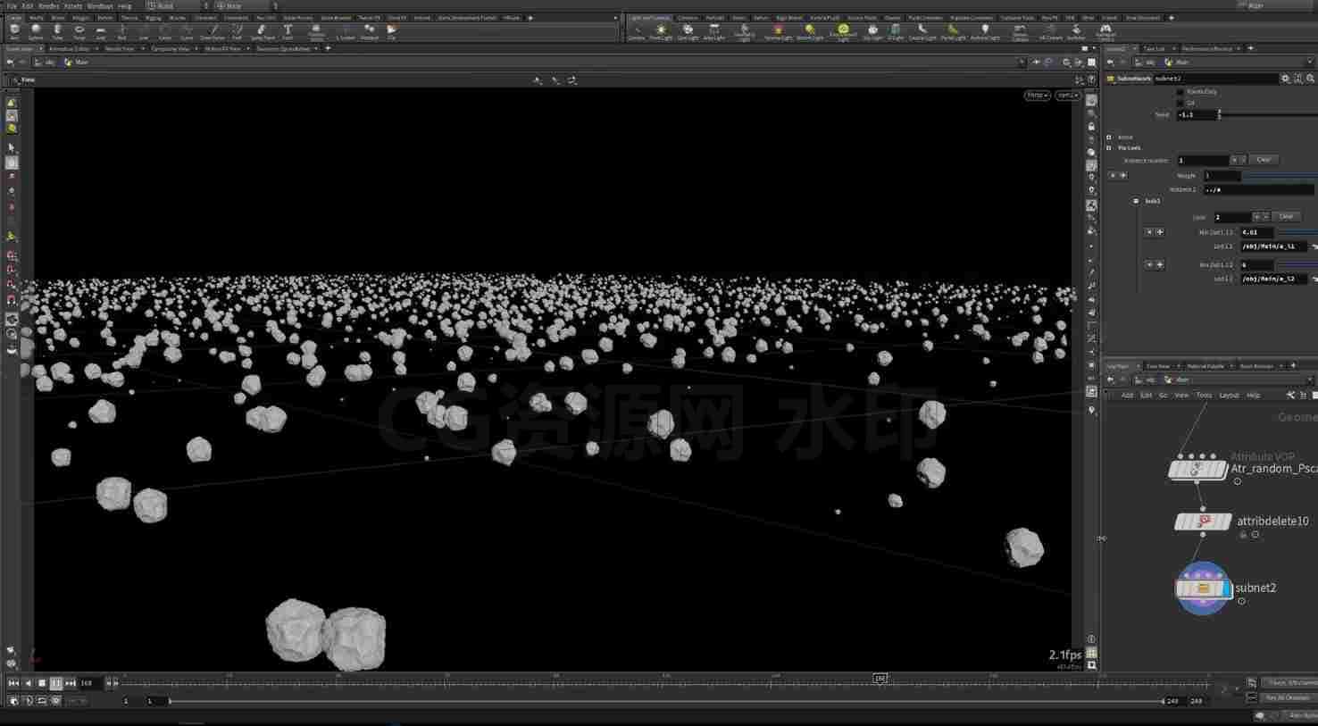Open the Build desktop dropdown
Screen dimensions: 1318x726
179,5
